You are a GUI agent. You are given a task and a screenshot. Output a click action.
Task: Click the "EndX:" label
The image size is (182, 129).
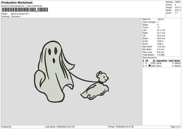145,41
